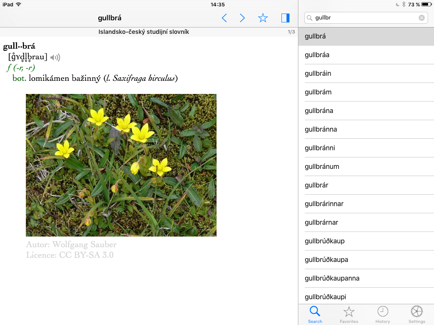Tap the search field containing gullbr

[366, 18]
